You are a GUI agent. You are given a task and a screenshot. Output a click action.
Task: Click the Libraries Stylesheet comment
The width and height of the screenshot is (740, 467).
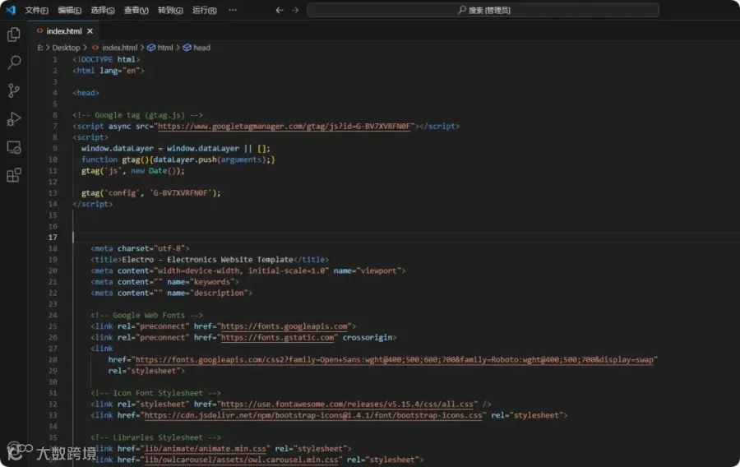[155, 437]
